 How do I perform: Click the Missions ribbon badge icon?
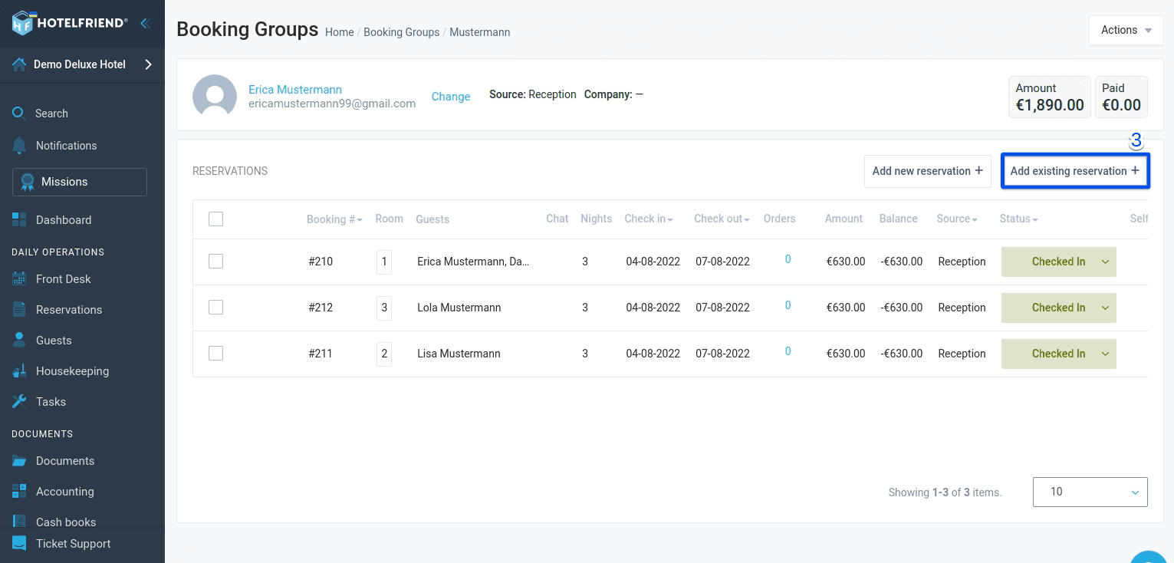(x=28, y=182)
